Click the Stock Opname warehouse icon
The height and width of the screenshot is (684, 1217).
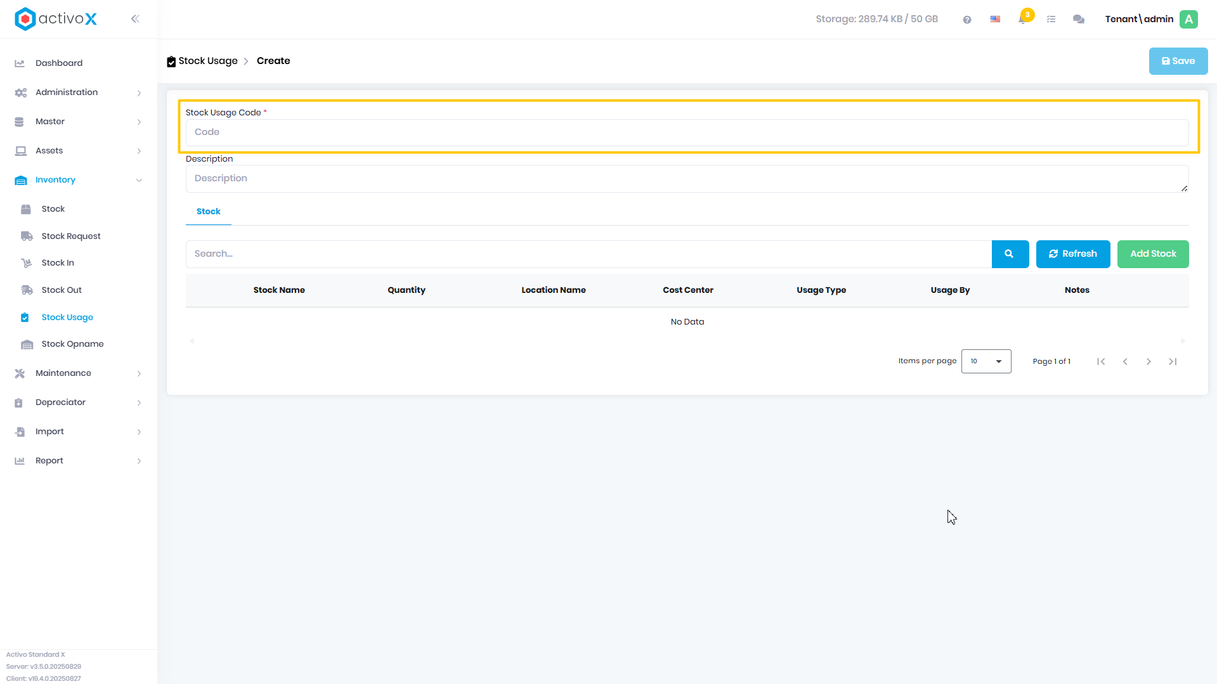click(27, 344)
